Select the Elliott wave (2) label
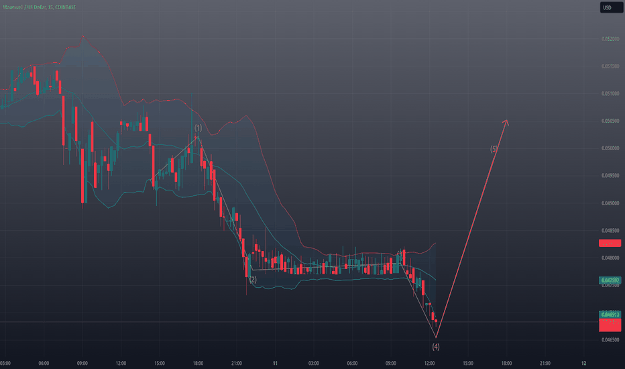625x369 pixels. tap(253, 280)
